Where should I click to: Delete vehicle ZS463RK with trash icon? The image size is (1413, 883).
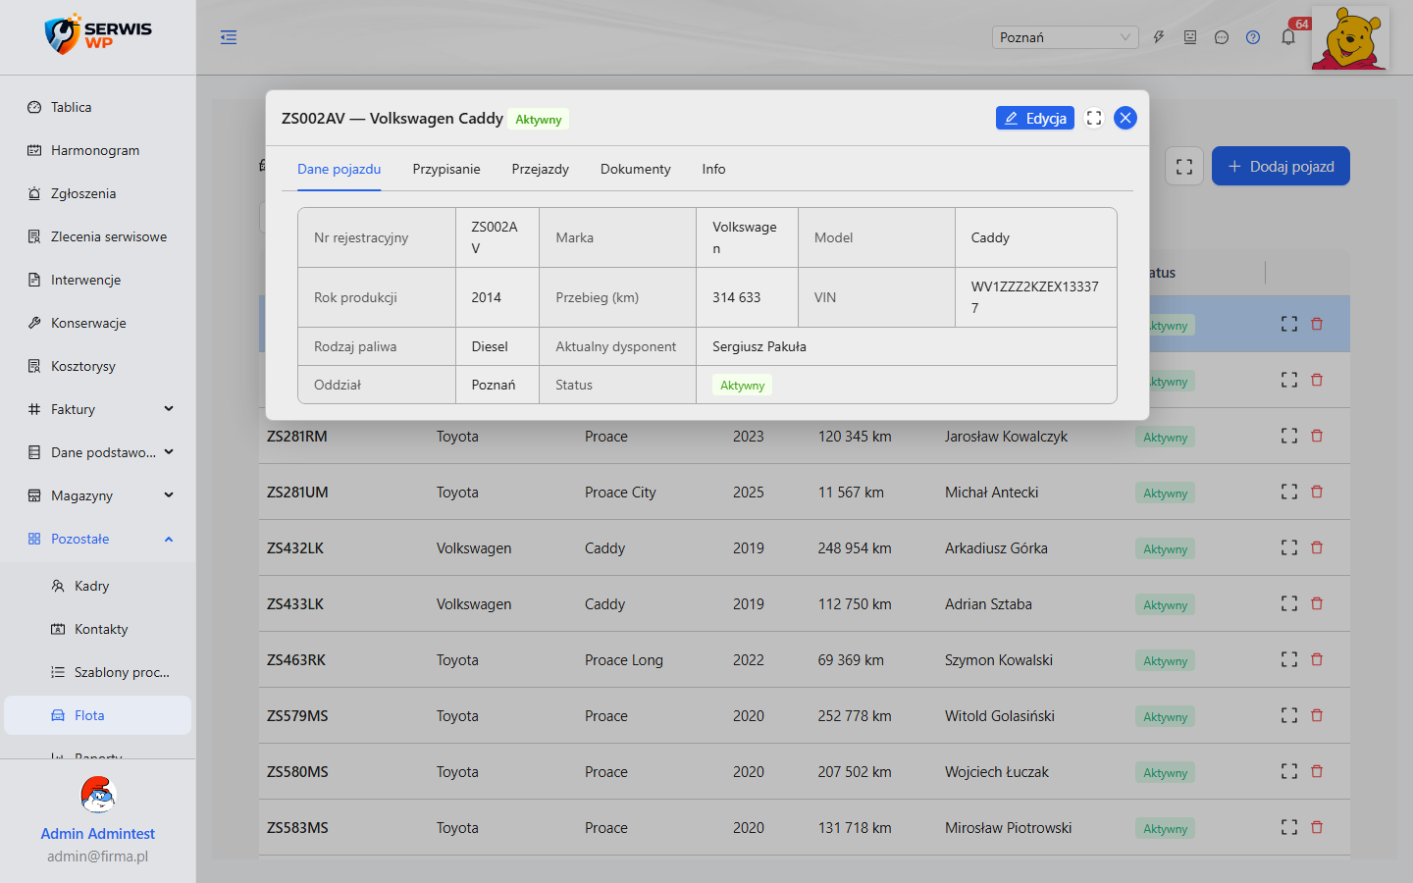[1317, 659]
